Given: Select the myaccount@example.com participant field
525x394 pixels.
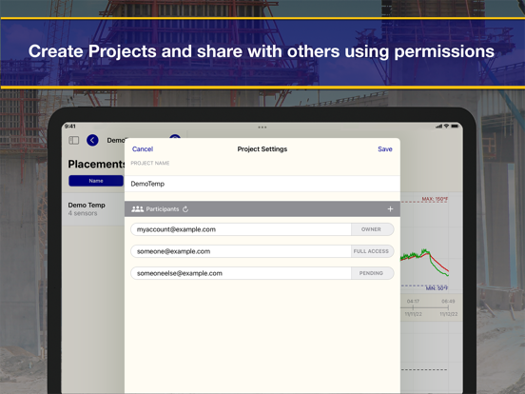Looking at the screenshot, I should [x=241, y=229].
